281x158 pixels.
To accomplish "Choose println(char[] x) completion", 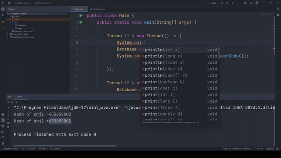I will pos(180,75).
